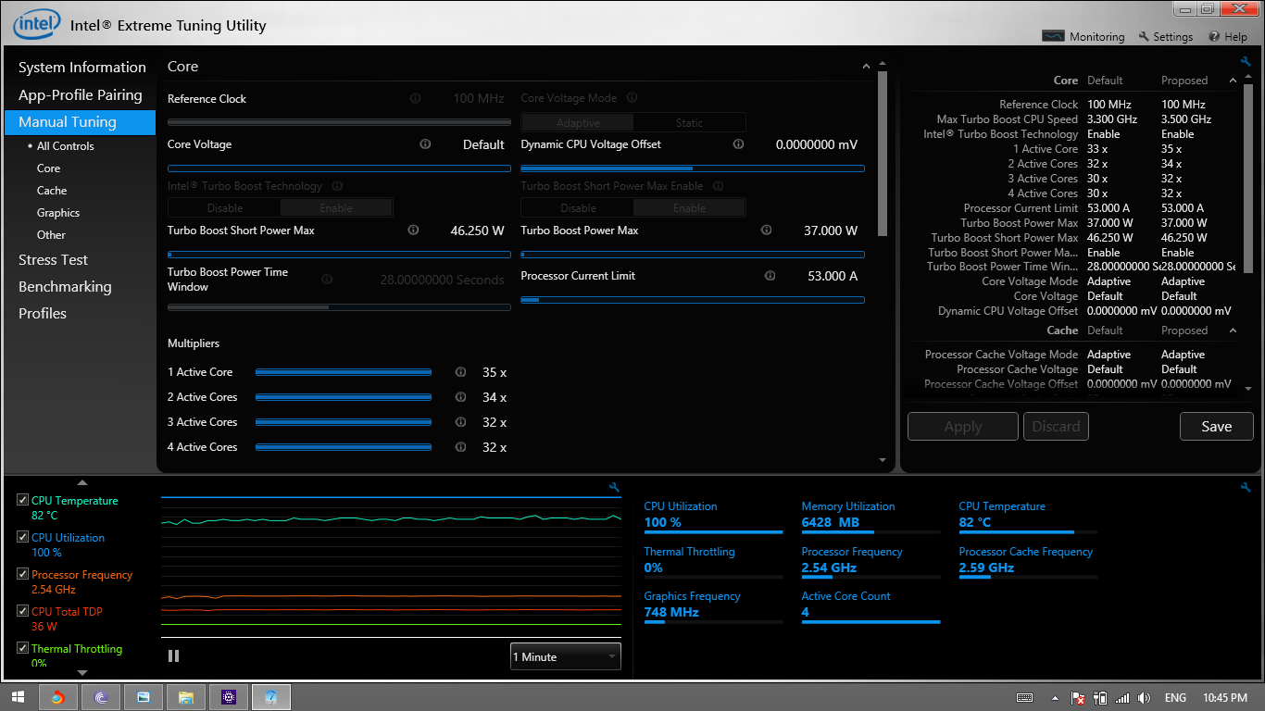Image resolution: width=1265 pixels, height=711 pixels.
Task: Adjust the Processor Current Limit slider
Action: 693,300
